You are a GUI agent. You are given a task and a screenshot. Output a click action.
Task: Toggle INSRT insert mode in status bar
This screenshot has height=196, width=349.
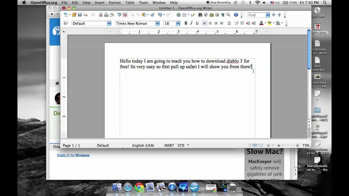point(169,145)
